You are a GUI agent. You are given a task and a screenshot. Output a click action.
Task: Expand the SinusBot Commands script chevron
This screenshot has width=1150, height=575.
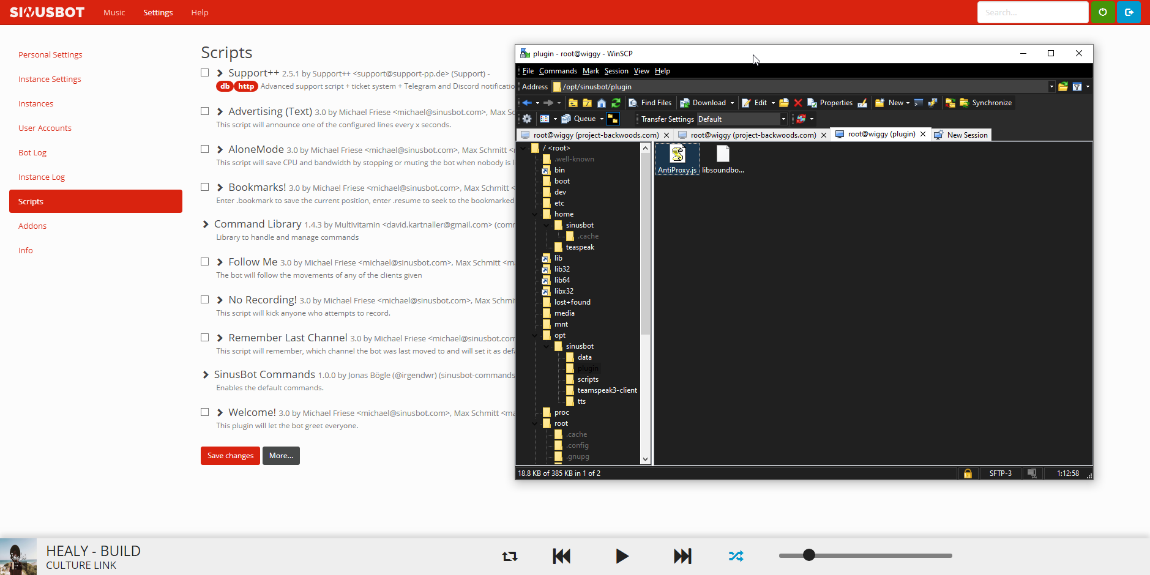(x=206, y=375)
